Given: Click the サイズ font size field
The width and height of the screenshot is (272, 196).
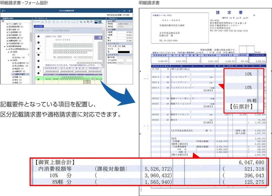Looking at the screenshot, I should click(x=125, y=49).
